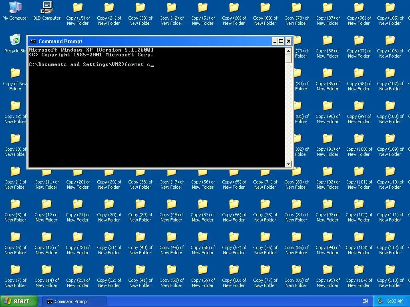The width and height of the screenshot is (410, 307).
Task: Select Copy (4) of New Folder
Action: pyautogui.click(x=15, y=177)
